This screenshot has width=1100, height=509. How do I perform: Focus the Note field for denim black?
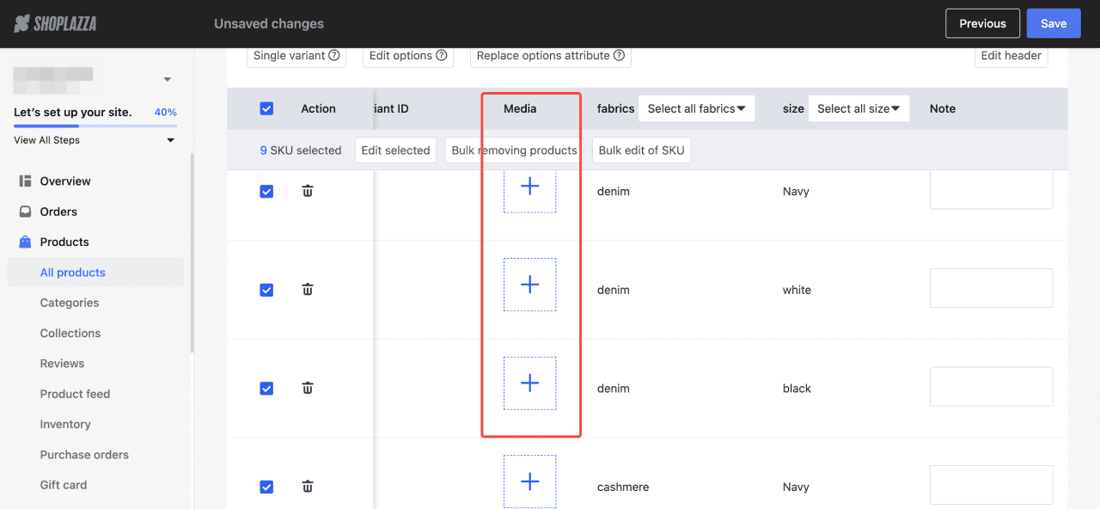pyautogui.click(x=991, y=387)
